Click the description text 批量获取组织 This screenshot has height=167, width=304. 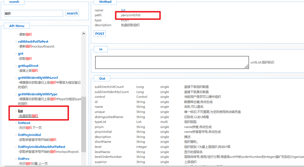131,25
